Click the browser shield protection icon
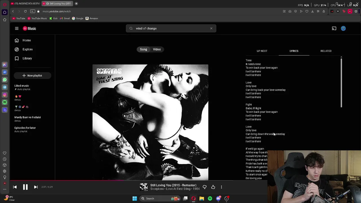Screen dimensions: 361x203 pyautogui.click(x=296, y=11)
